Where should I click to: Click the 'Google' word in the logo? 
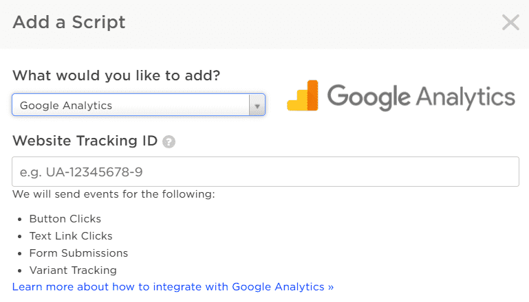369,97
